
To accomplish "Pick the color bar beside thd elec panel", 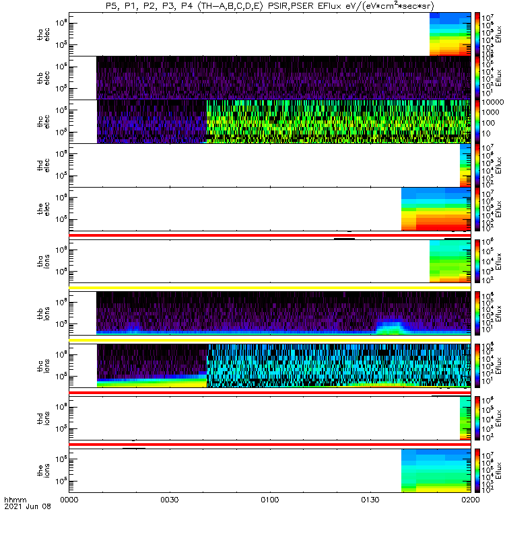I will pos(477,165).
